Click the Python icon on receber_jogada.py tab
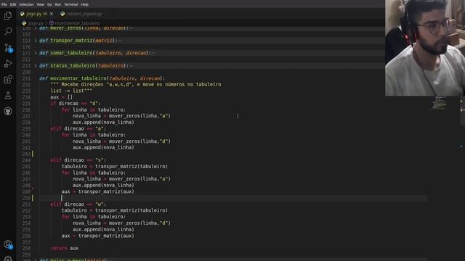465x261 pixels. click(x=62, y=14)
